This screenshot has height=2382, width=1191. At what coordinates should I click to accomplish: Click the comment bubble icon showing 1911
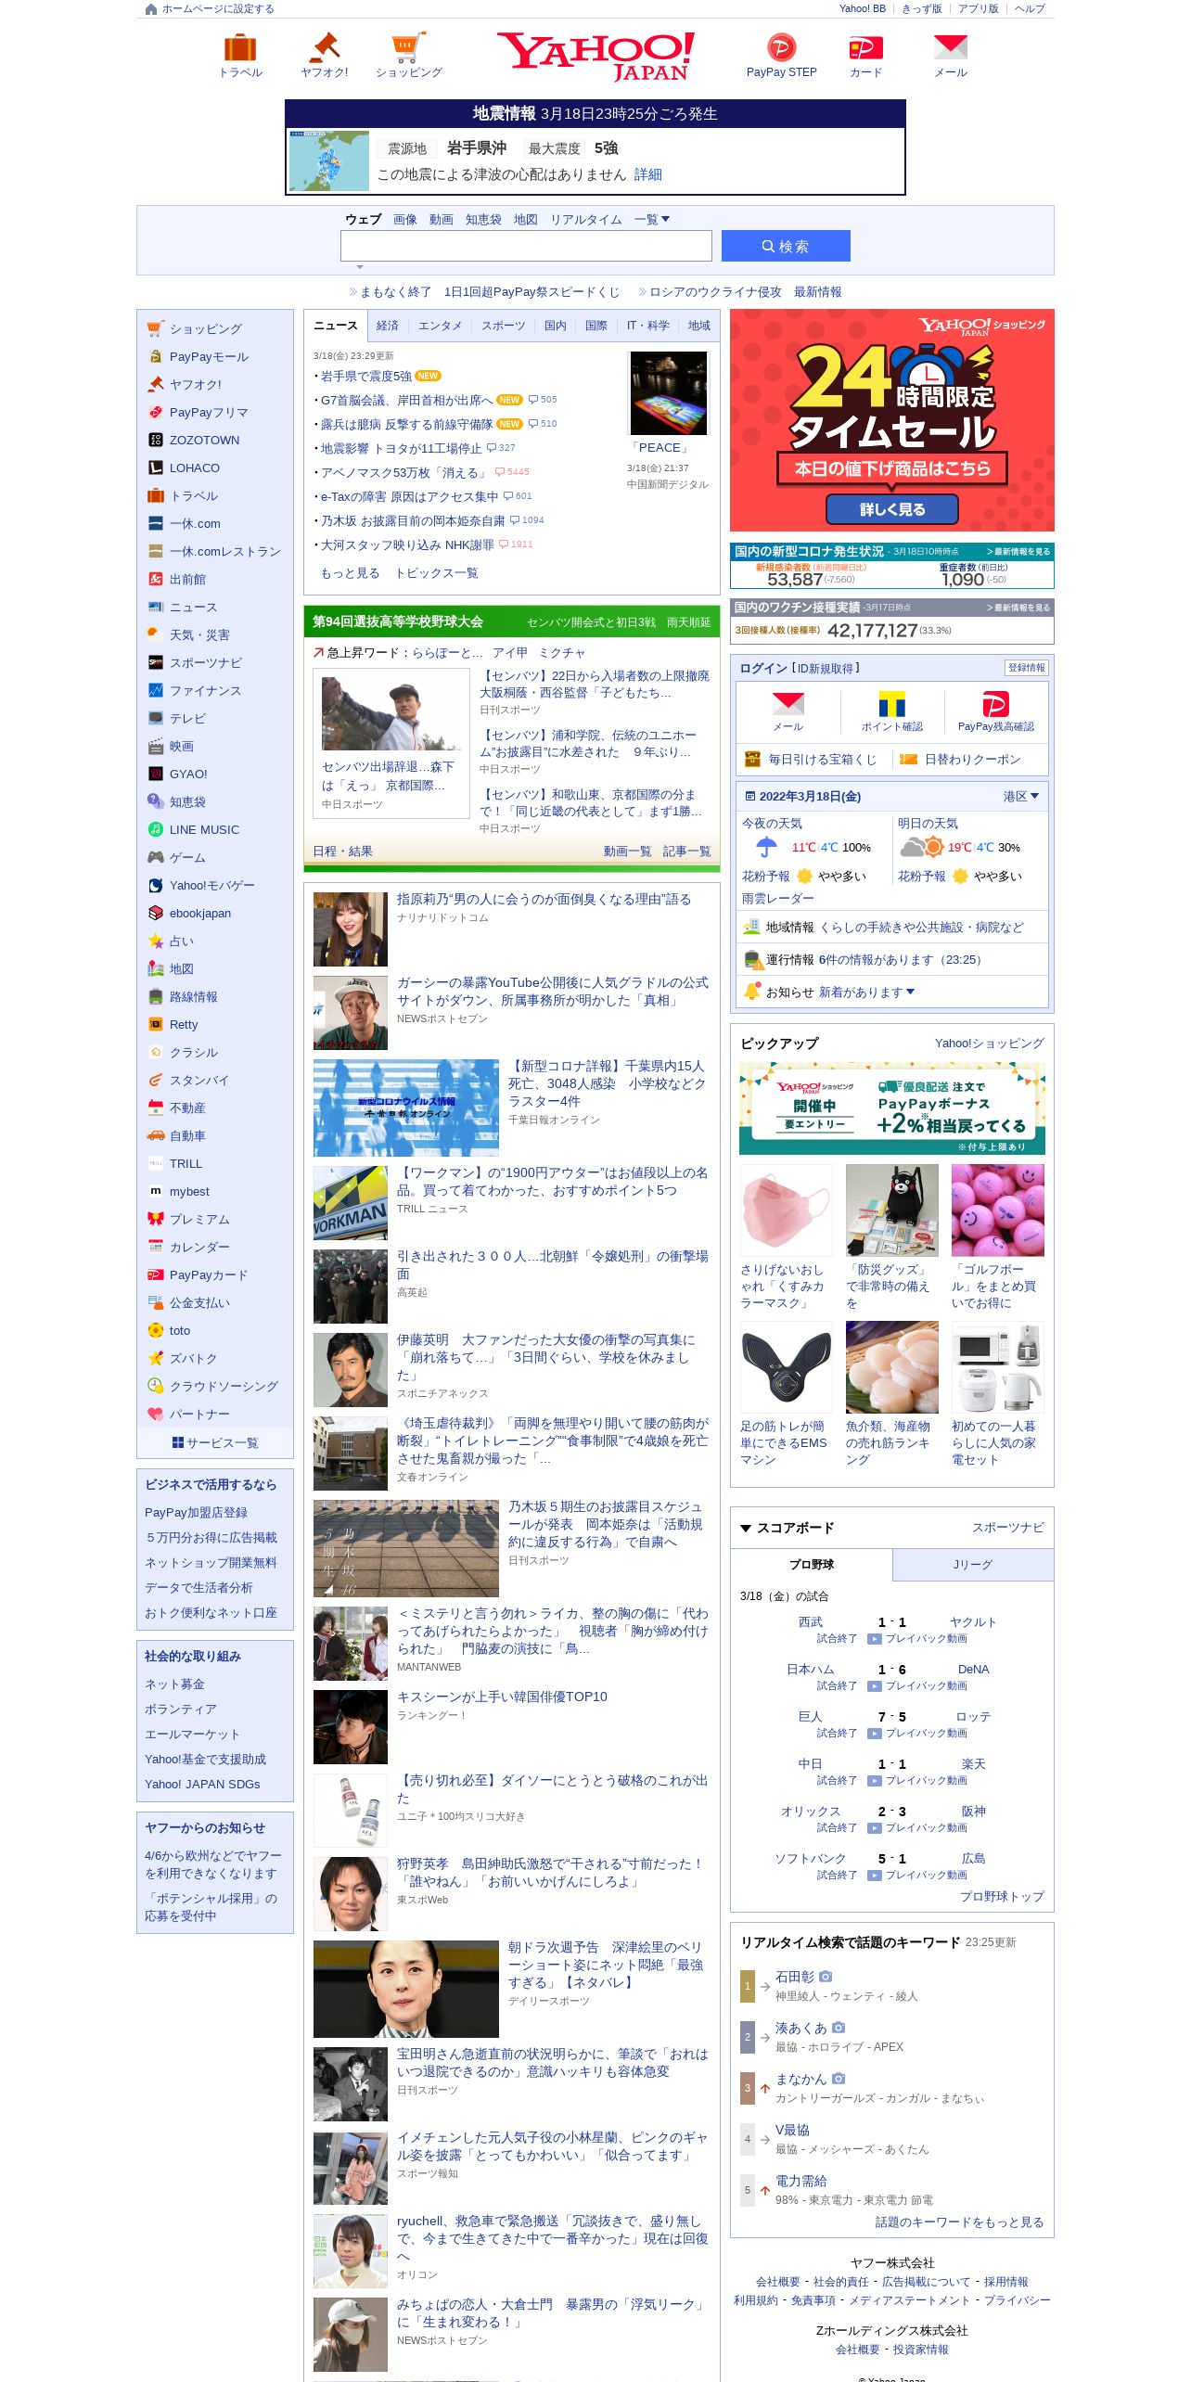[504, 544]
